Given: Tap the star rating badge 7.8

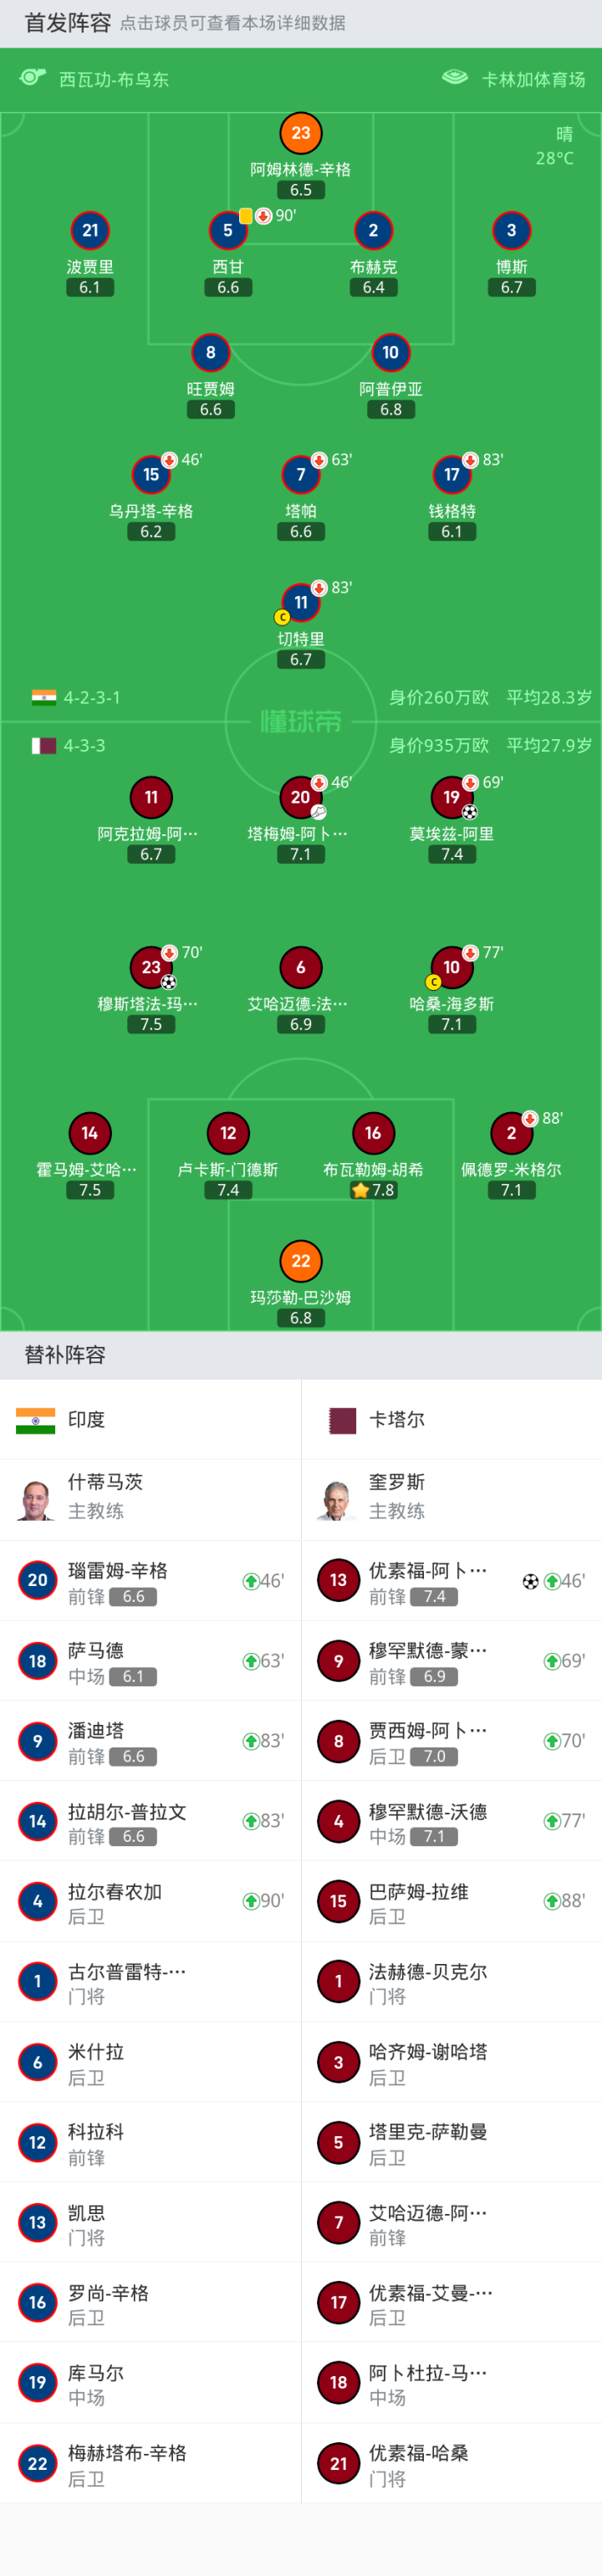Looking at the screenshot, I should click(x=373, y=1190).
